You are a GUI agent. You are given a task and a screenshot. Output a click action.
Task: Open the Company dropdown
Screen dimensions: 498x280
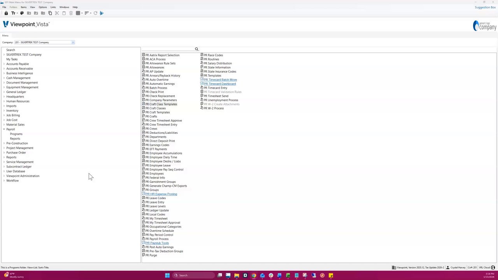[x=73, y=42]
